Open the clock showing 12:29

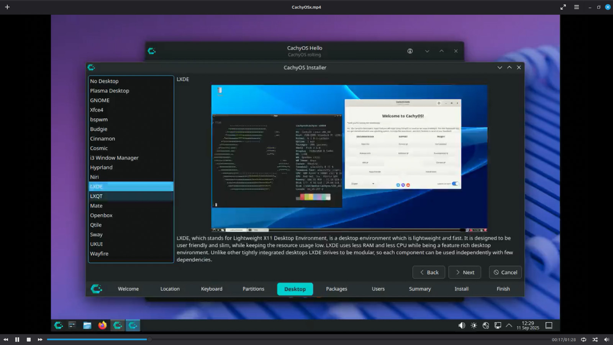tap(528, 325)
